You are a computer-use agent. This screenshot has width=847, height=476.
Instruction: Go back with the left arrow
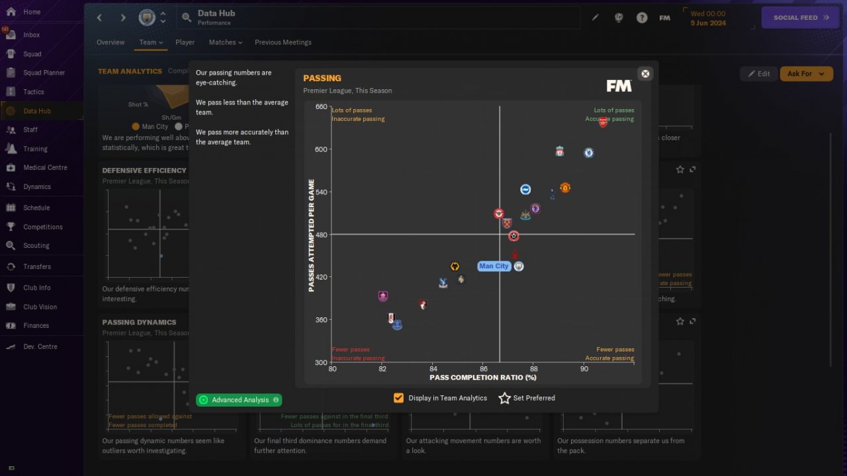[x=100, y=18]
